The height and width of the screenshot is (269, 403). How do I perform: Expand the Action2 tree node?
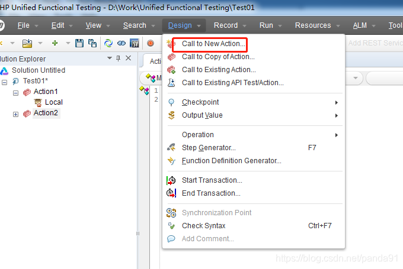click(x=15, y=114)
